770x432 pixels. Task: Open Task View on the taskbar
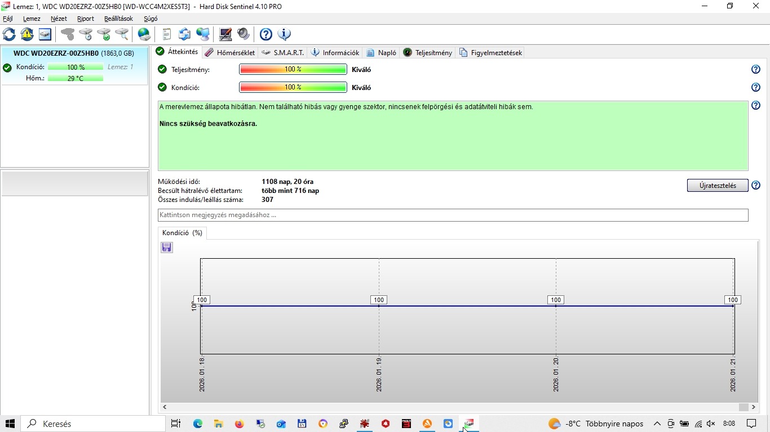[176, 424]
